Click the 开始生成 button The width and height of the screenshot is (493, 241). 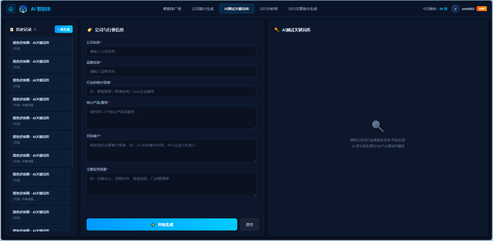click(162, 225)
